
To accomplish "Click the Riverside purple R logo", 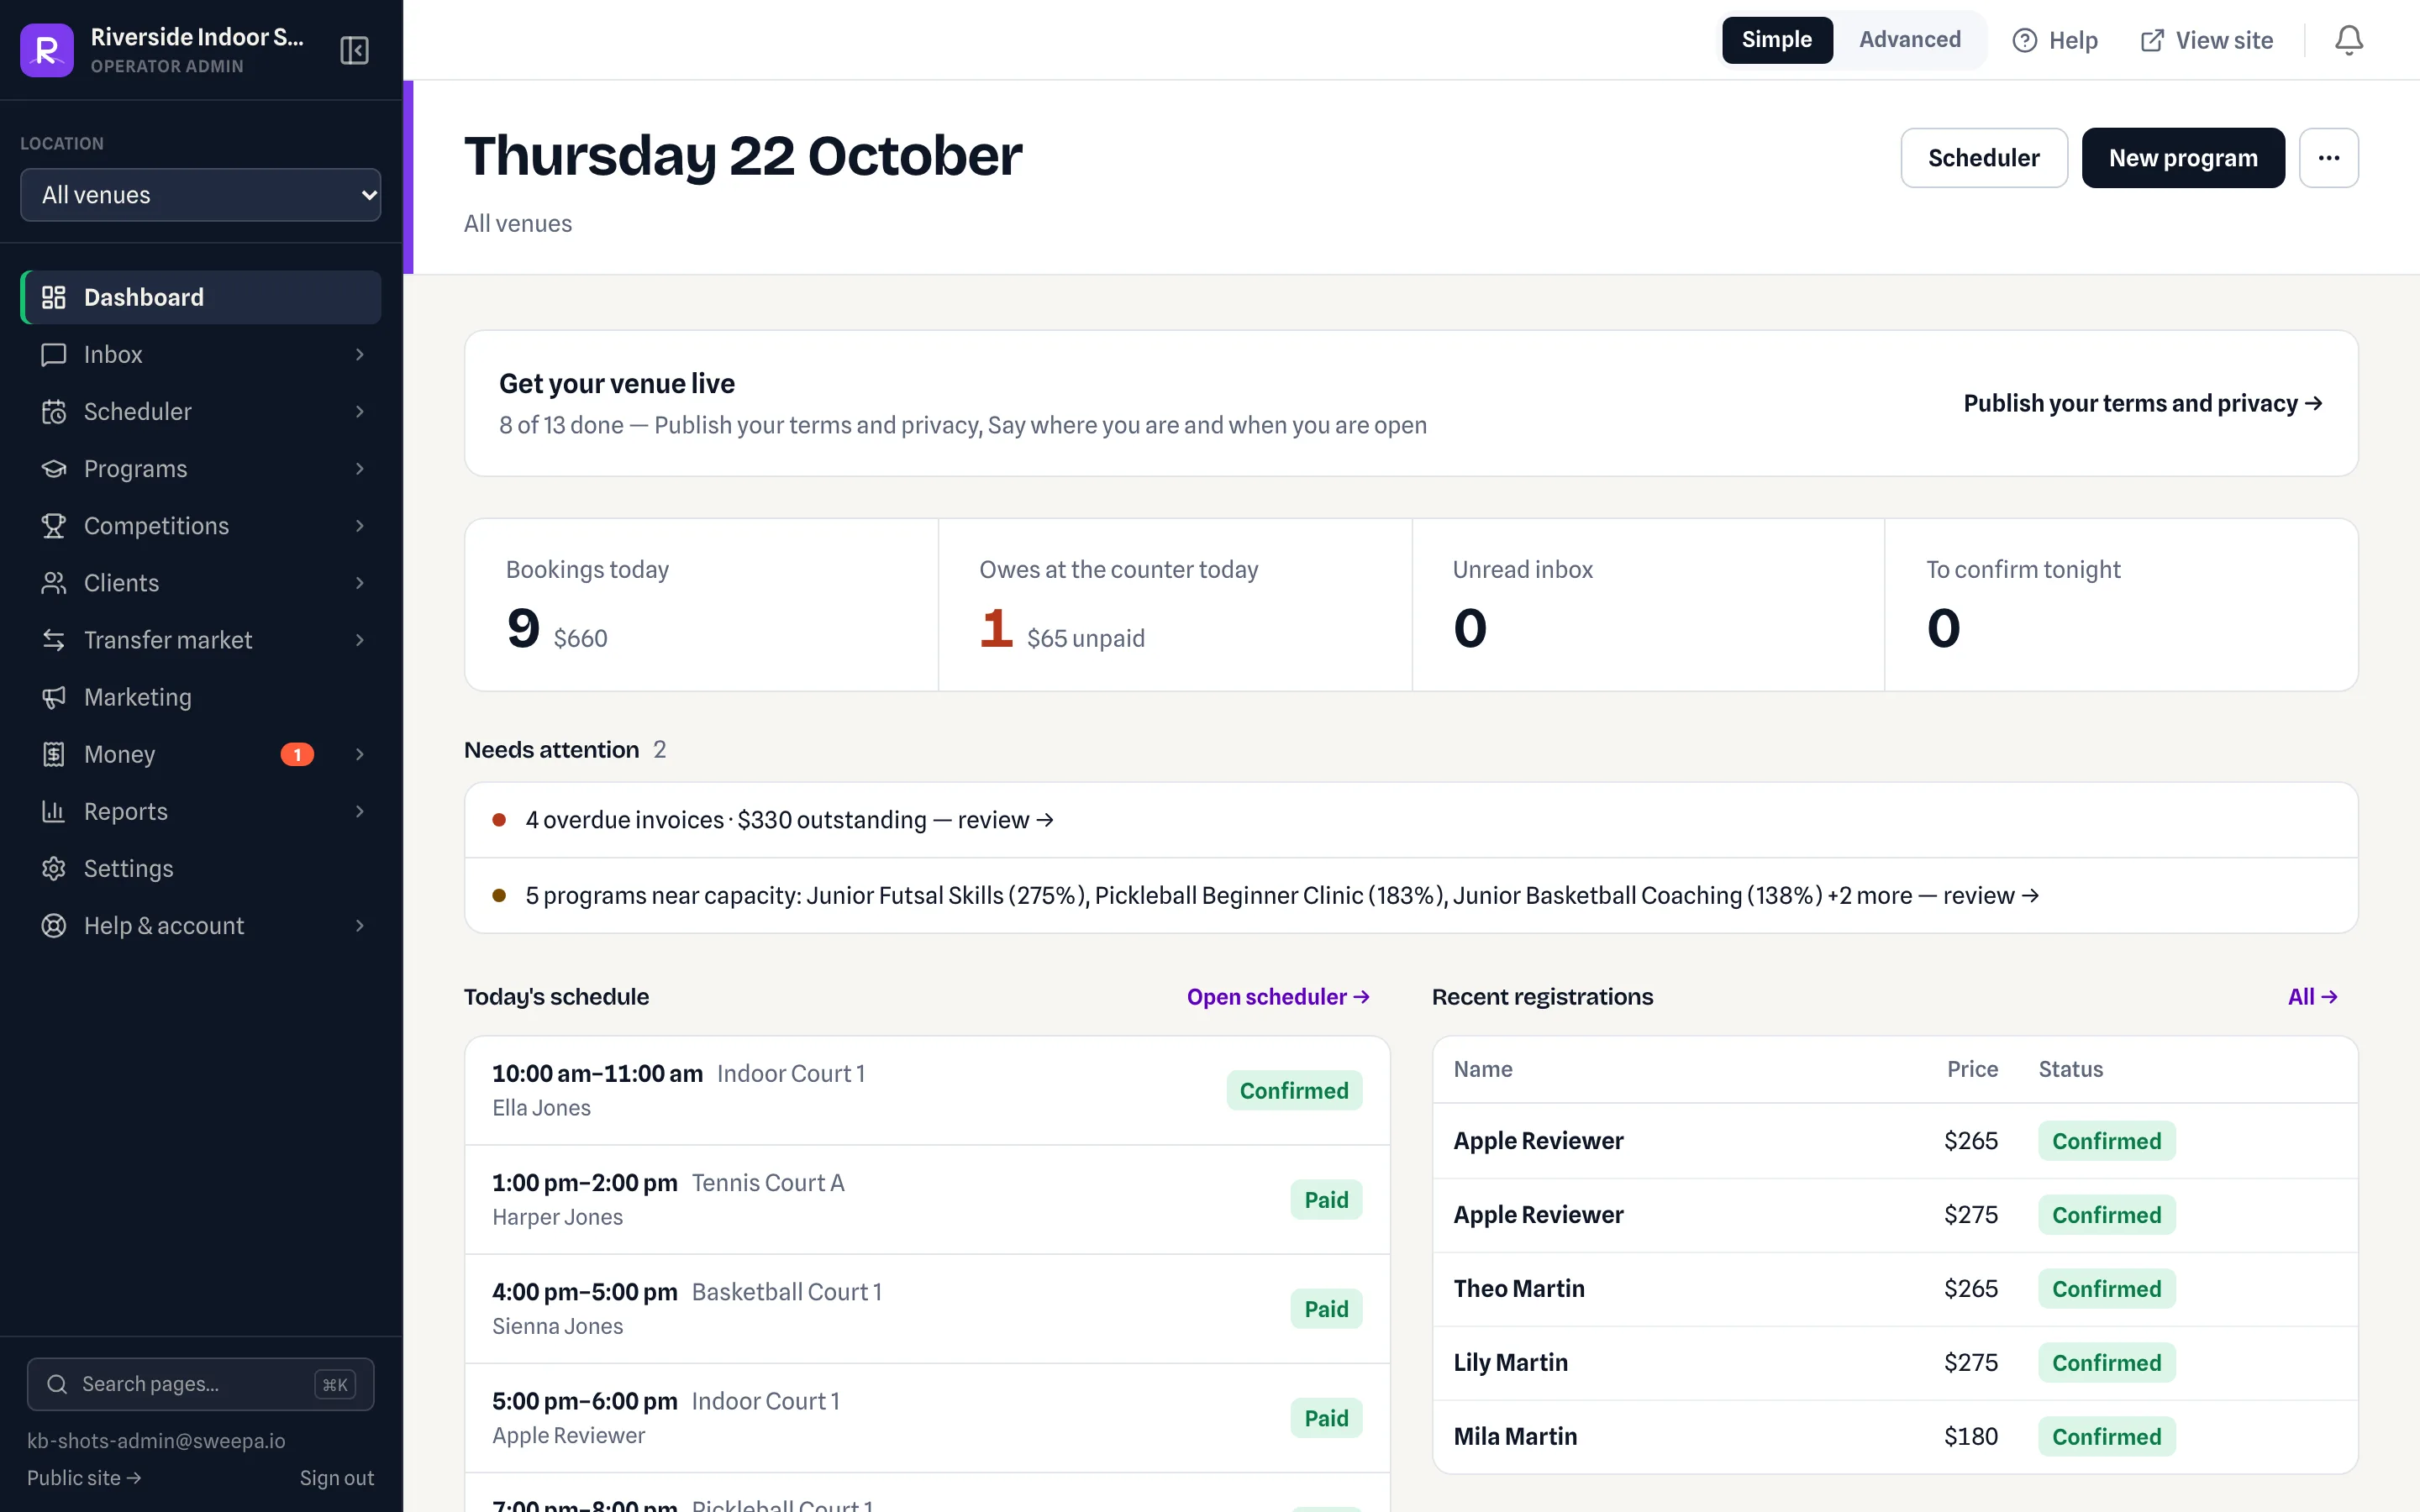I will pyautogui.click(x=47, y=50).
